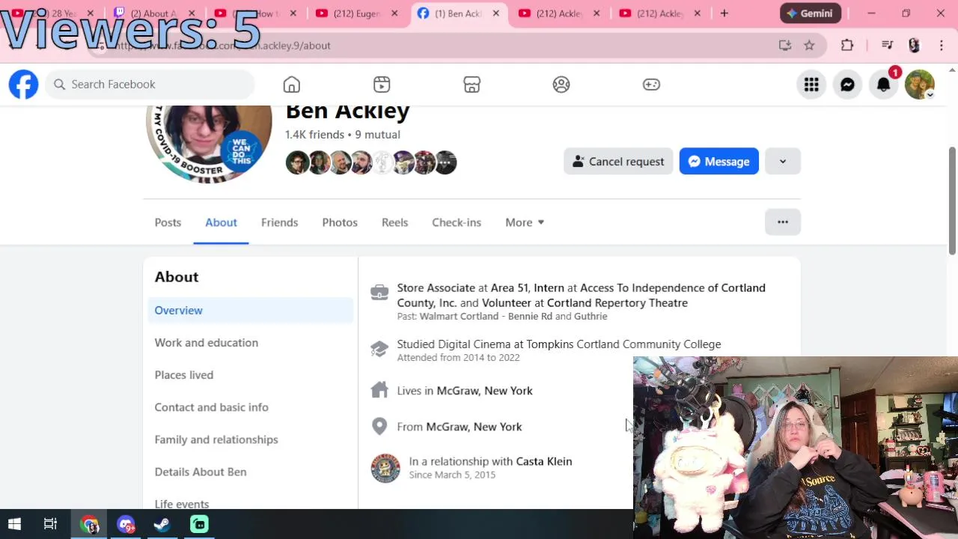Open the Area 51 workplace link
Viewport: 958px width, 539px height.
pos(509,287)
